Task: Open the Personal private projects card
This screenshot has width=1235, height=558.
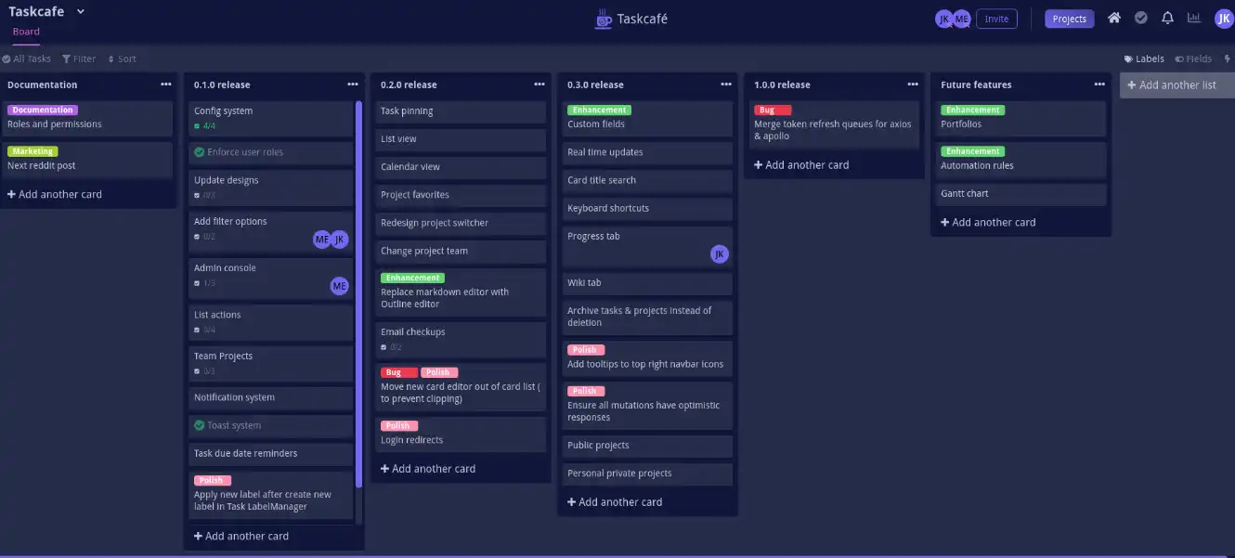Action: tap(647, 474)
